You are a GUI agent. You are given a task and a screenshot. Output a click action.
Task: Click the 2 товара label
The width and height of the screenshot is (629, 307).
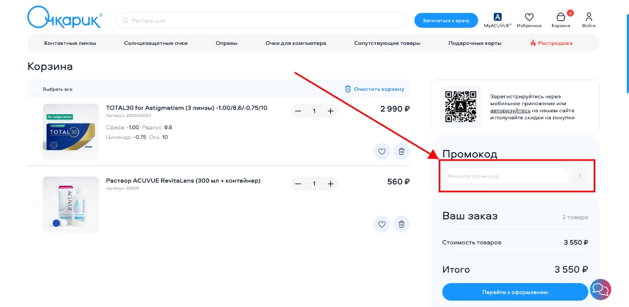(575, 217)
